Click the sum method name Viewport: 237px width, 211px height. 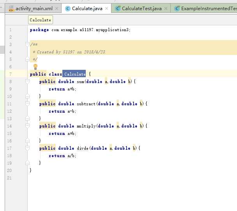click(80, 82)
